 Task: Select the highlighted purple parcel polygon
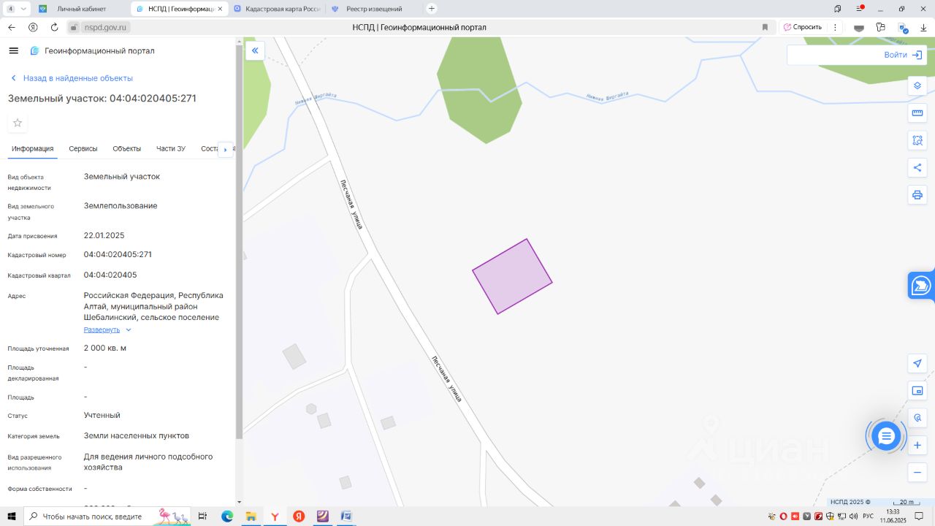tap(512, 277)
